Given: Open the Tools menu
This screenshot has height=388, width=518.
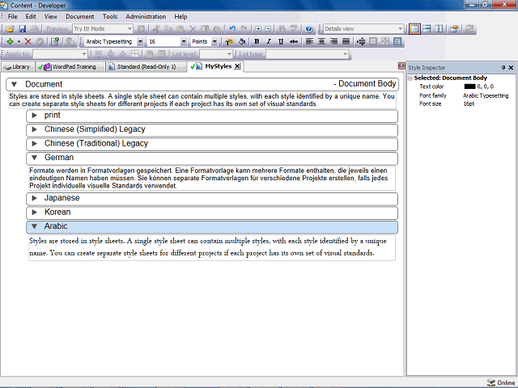Looking at the screenshot, I should [110, 16].
